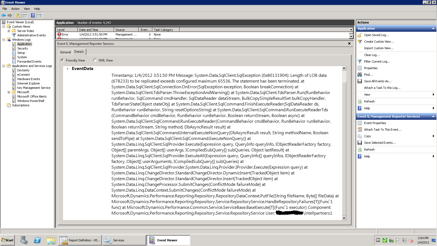
Task: Open the File menu
Action: [5, 9]
